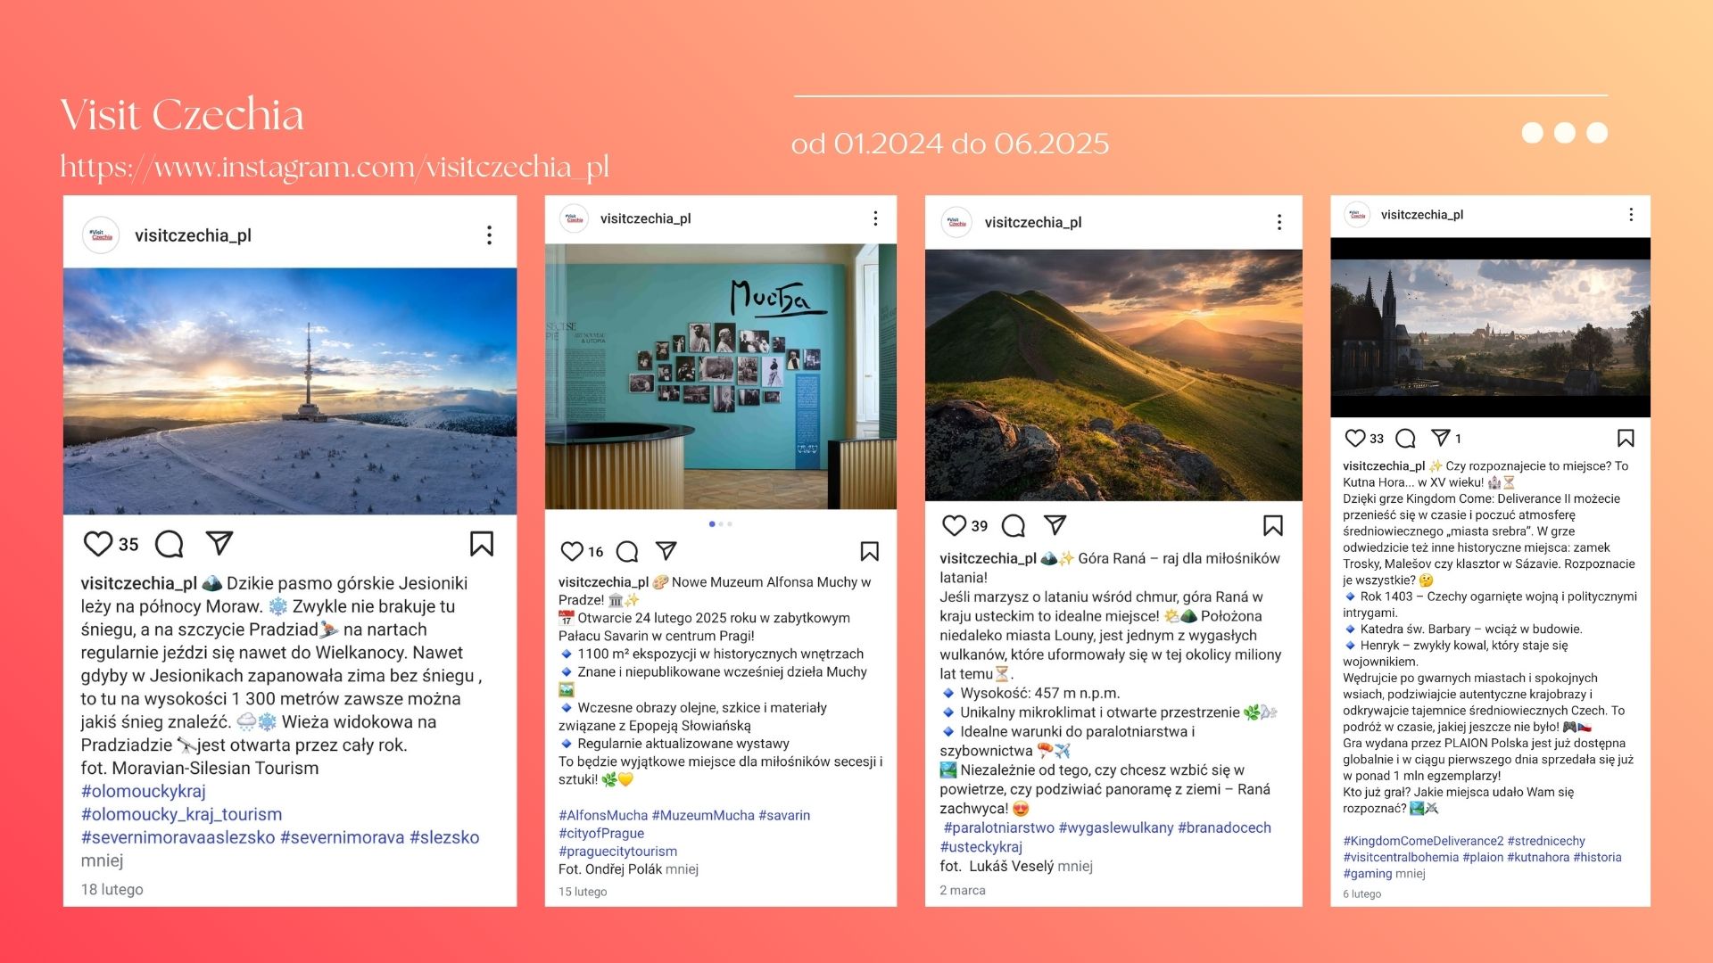Open the visitczechia_pl Instagram URL
The width and height of the screenshot is (1713, 963).
click(335, 167)
